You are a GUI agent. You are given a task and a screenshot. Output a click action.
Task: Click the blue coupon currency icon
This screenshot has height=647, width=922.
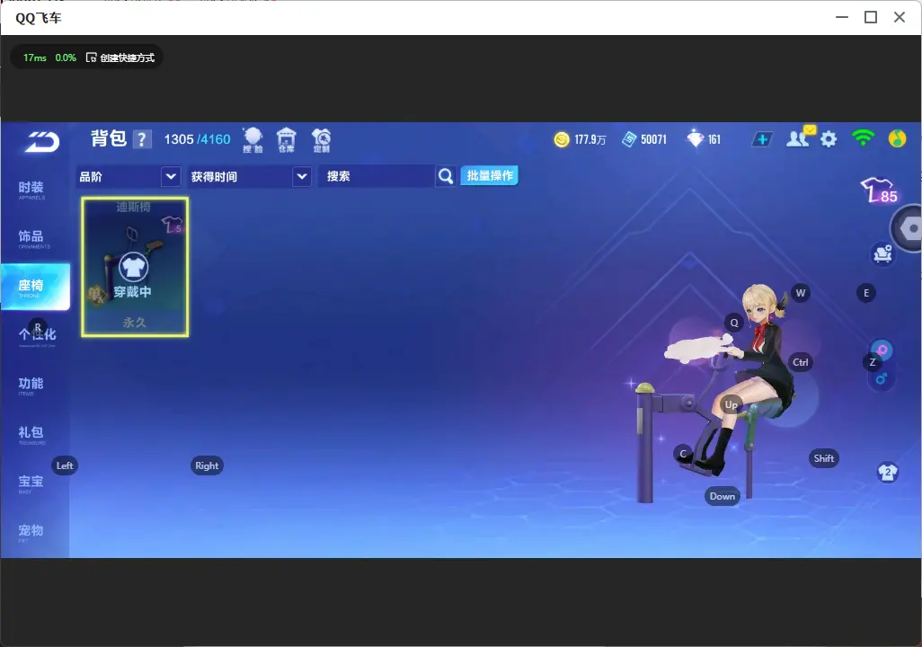(629, 139)
